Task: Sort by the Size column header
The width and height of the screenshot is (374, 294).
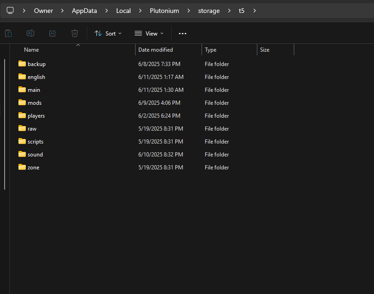Action: pyautogui.click(x=265, y=50)
